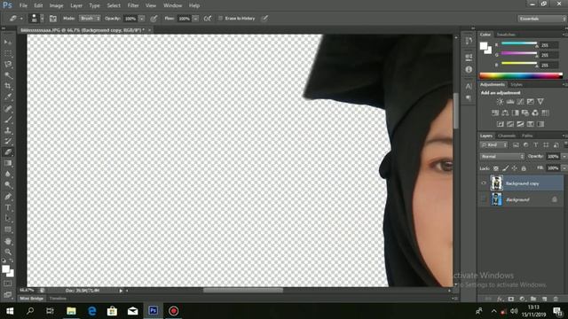Select the History Brush tool
The height and width of the screenshot is (319, 568).
tap(8, 141)
